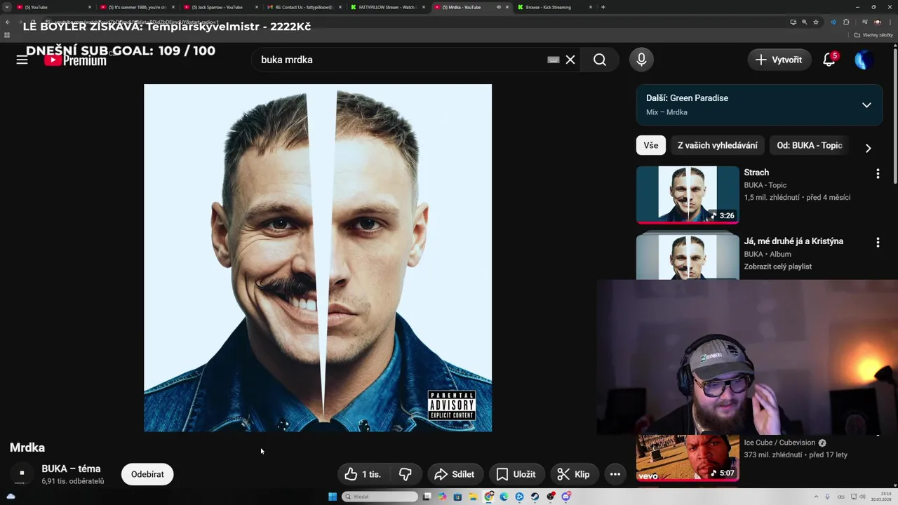
Task: Open the tab search dropdown in Chrome
Action: [6, 7]
